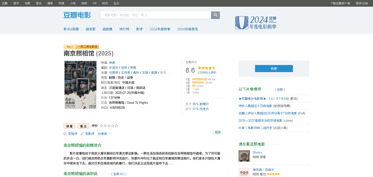373x177 pixels.
Task: Switch to the 2024年度榜单 tab
Action: [x=160, y=29]
